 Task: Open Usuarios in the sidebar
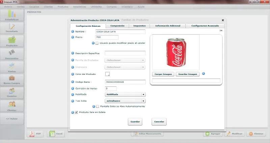[12, 93]
